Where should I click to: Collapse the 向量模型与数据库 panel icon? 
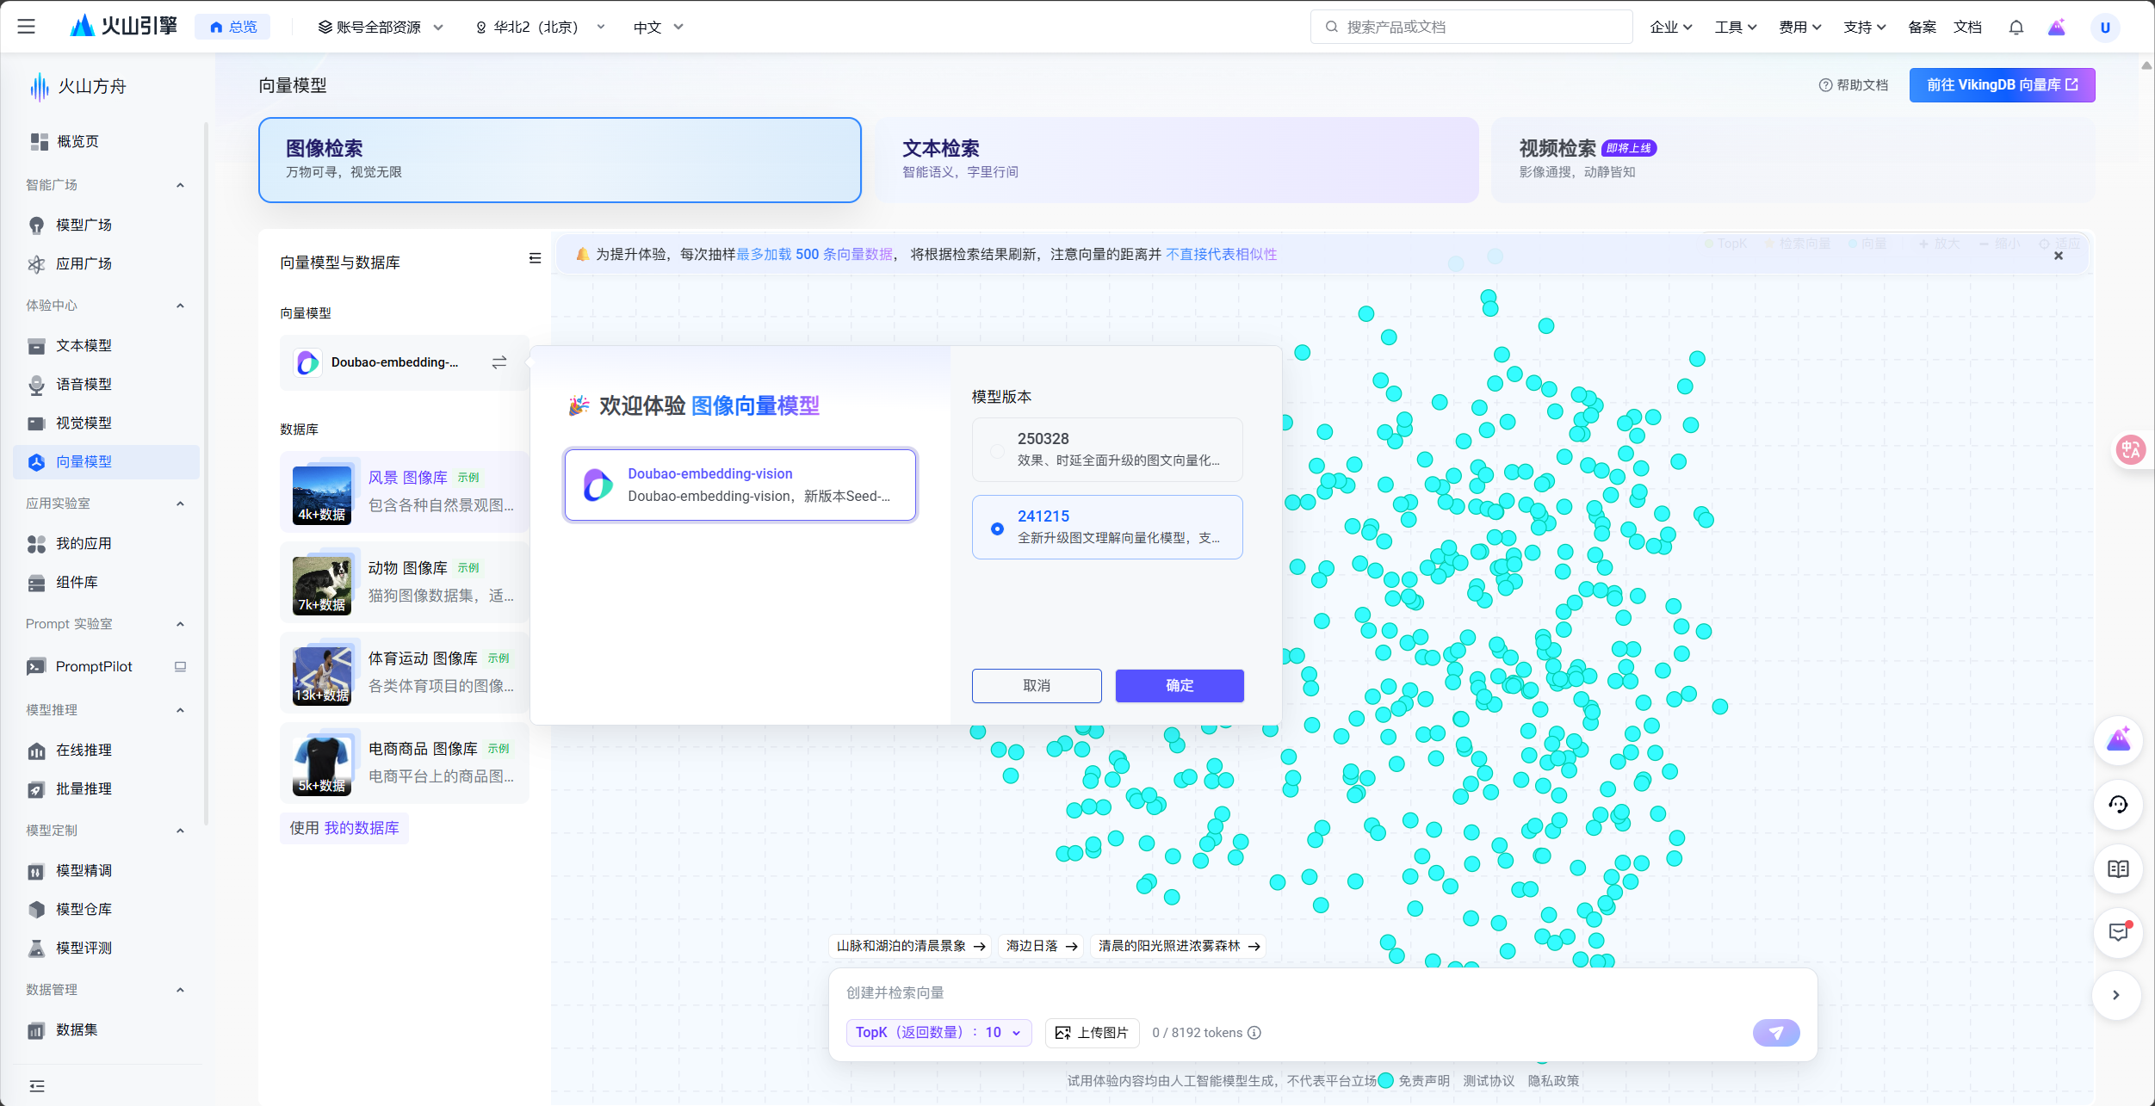click(535, 258)
